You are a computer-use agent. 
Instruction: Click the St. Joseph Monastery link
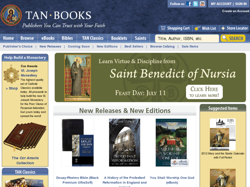pyautogui.click(x=29, y=73)
